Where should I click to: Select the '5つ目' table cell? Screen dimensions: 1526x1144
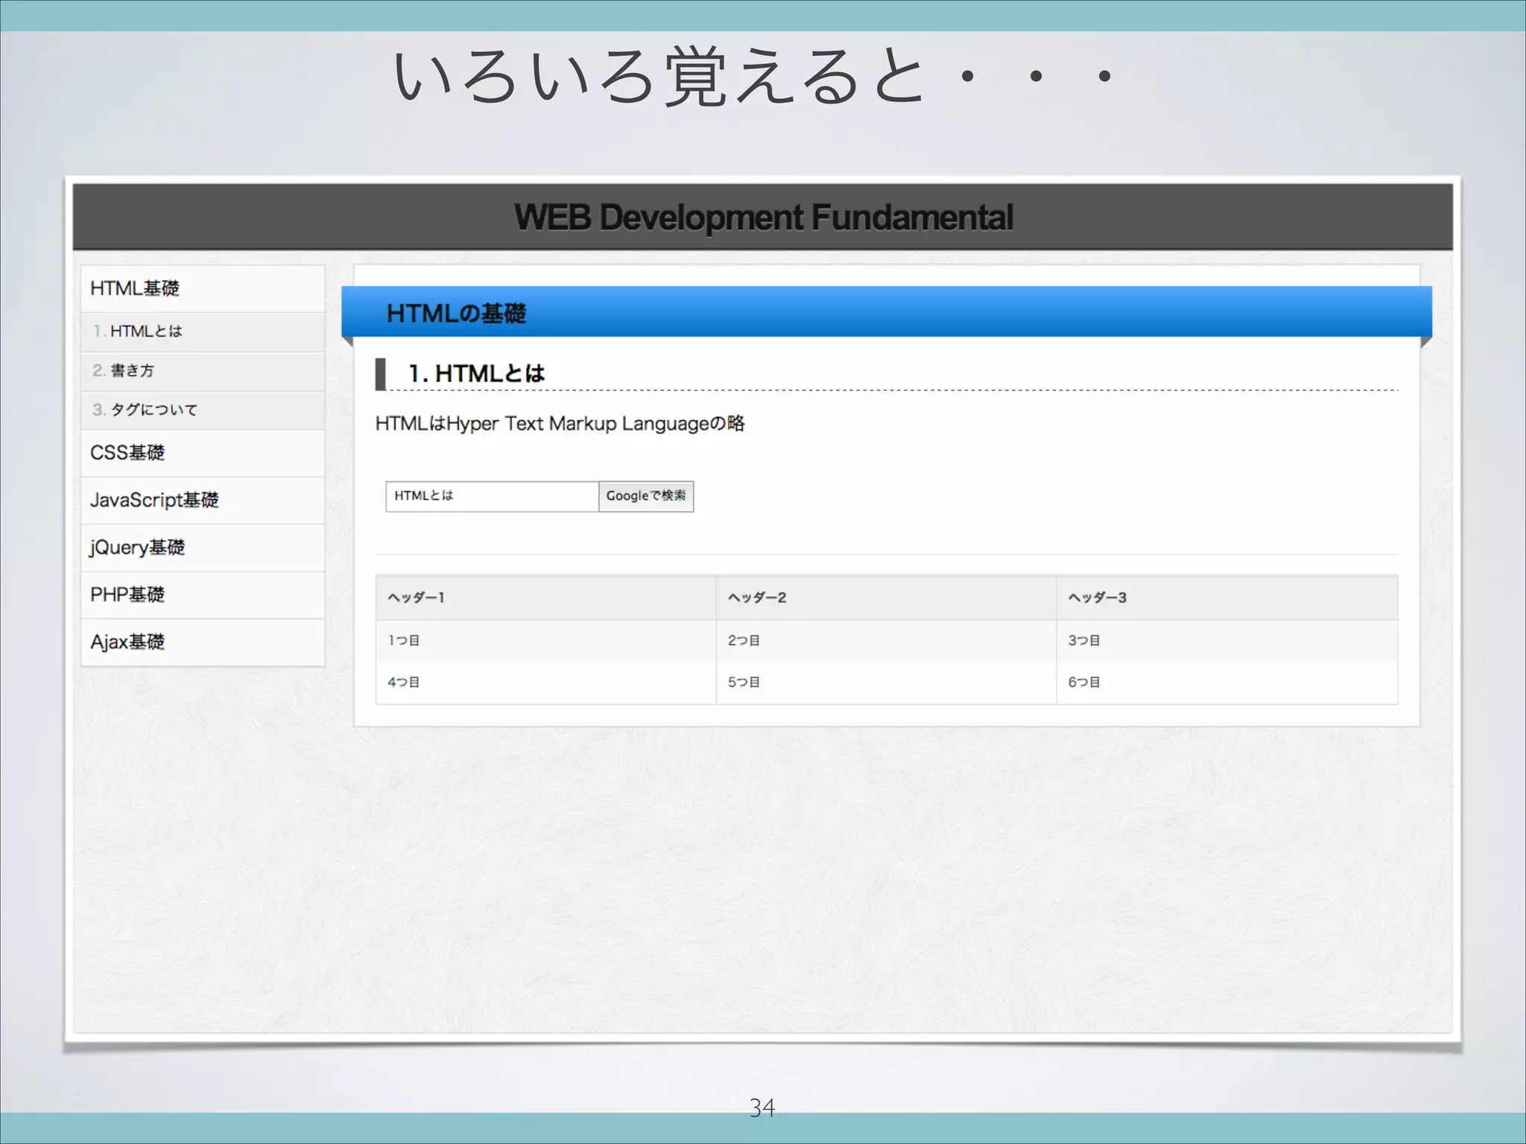(x=744, y=682)
